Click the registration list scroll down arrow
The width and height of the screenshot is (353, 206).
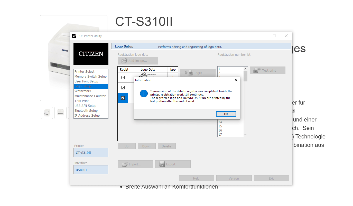(245, 135)
